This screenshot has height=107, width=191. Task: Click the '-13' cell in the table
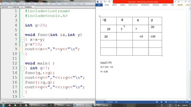[141, 36]
